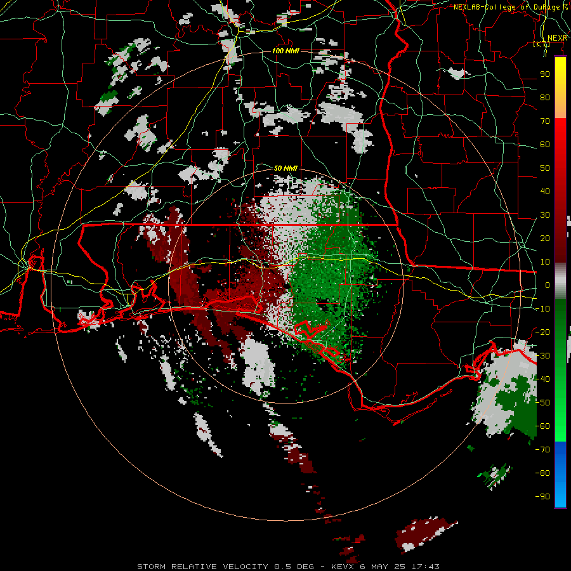
Task: Click the "STORM RELATIVE VELOCITY 0.5 DEG" caption
Action: pyautogui.click(x=225, y=567)
